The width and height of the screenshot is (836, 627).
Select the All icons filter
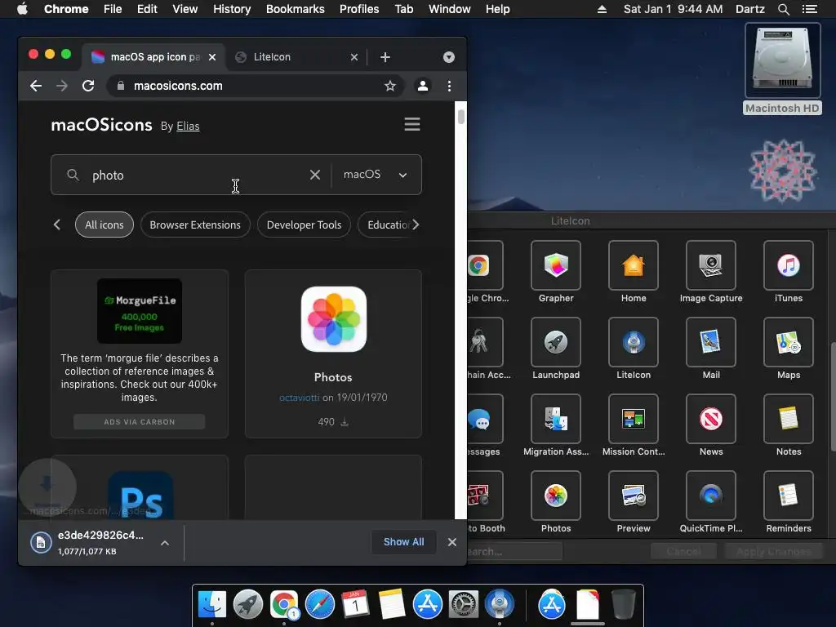point(104,225)
